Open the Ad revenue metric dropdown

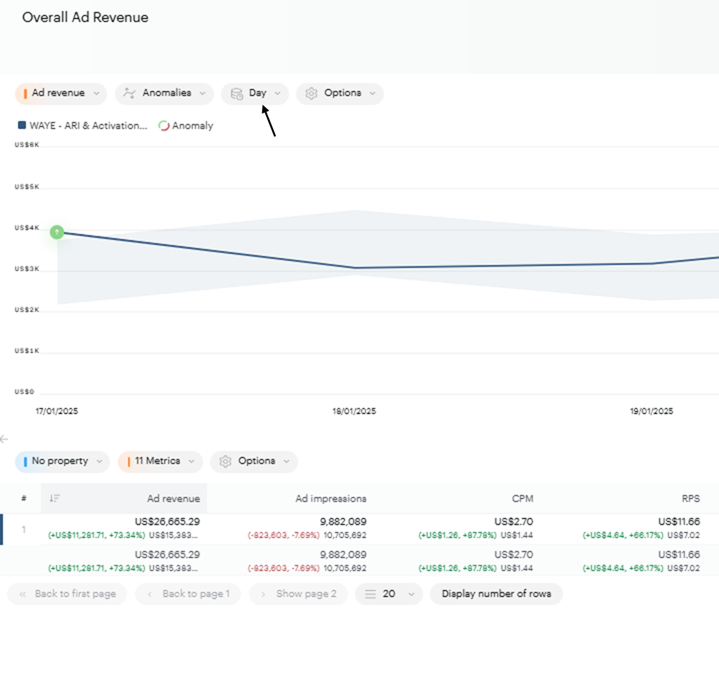(60, 93)
